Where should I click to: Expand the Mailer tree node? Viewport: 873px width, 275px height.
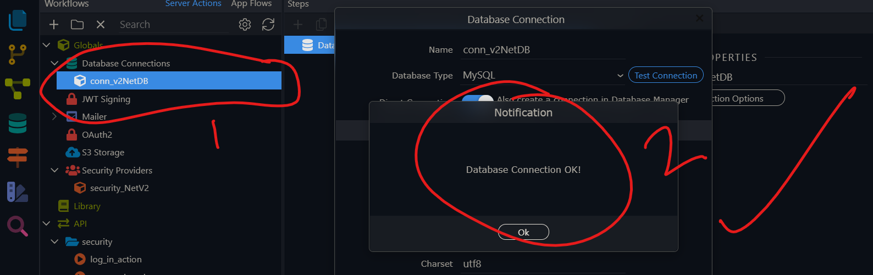[x=54, y=116]
